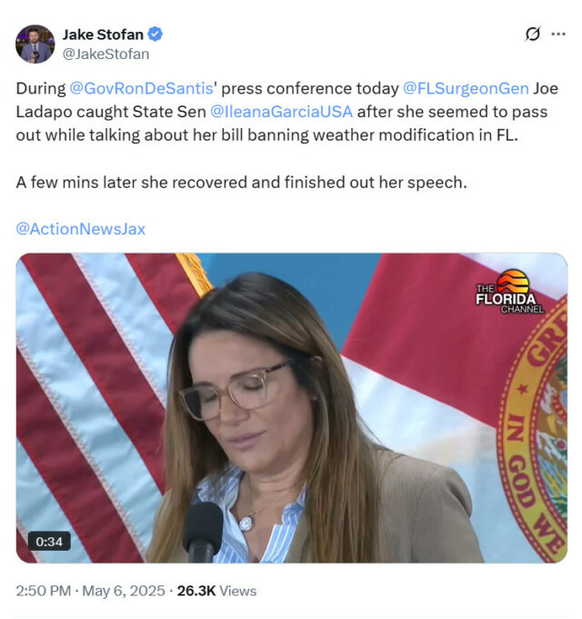Play the press conference video
582x619 pixels.
coord(291,408)
